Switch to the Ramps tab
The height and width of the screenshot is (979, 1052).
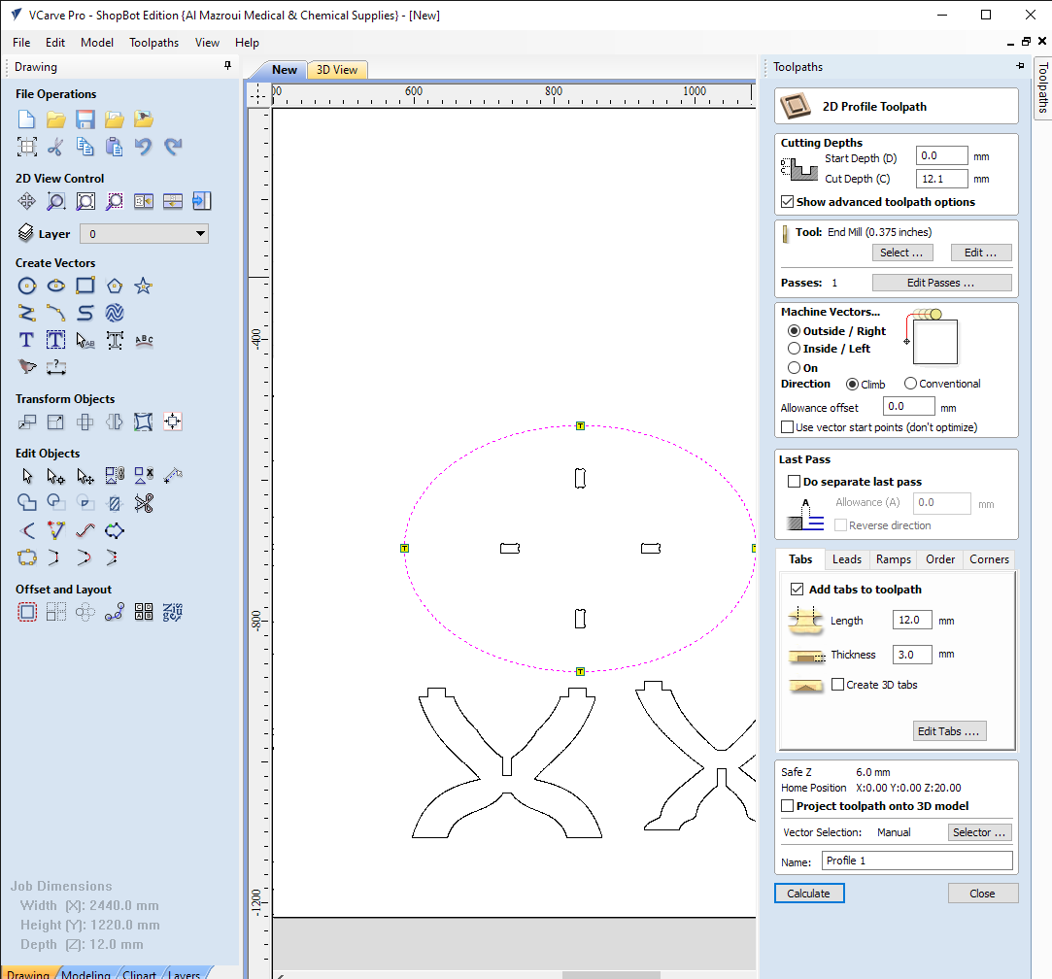coord(893,559)
